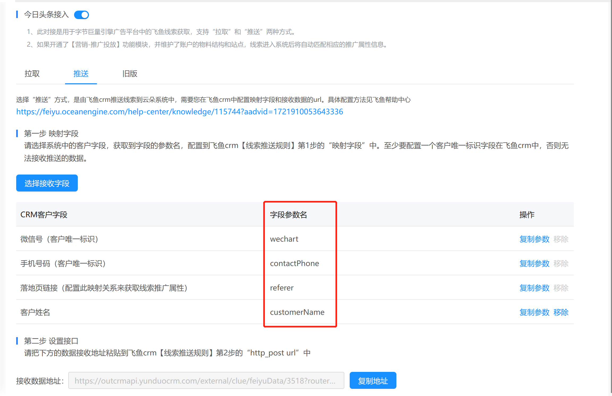Open the 旧版 tab
The image size is (612, 396).
coord(130,73)
